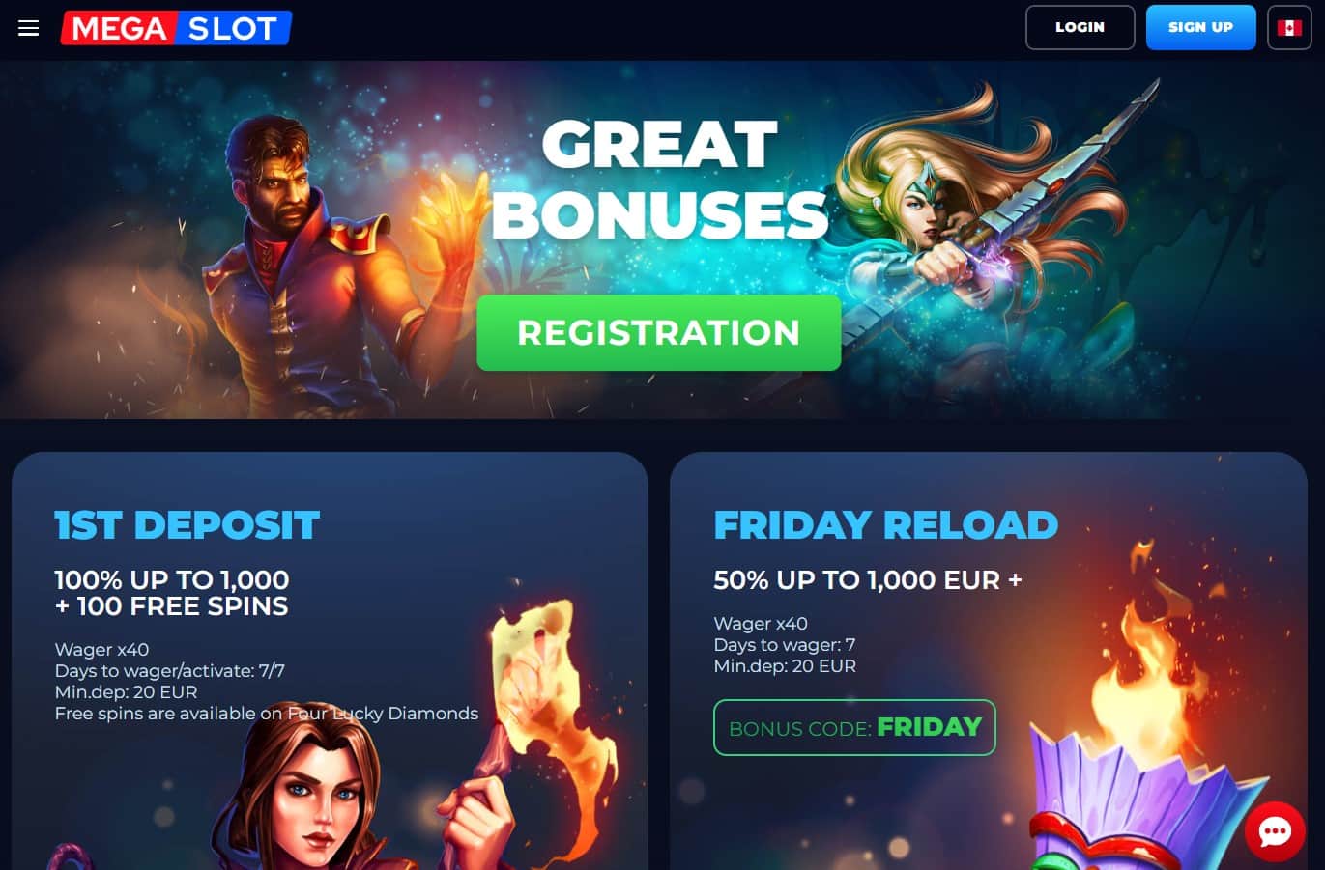Click the 50% up to 1,000 EUR text
1325x870 pixels.
click(x=867, y=580)
